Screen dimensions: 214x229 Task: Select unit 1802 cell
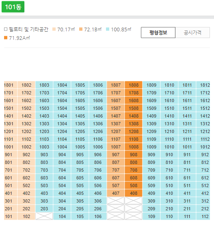[26, 85]
